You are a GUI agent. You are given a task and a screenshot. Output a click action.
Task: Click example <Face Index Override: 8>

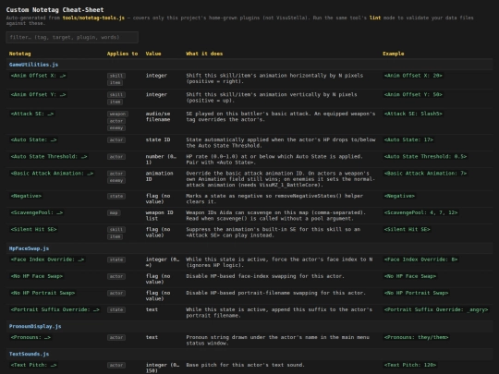pyautogui.click(x=420, y=259)
